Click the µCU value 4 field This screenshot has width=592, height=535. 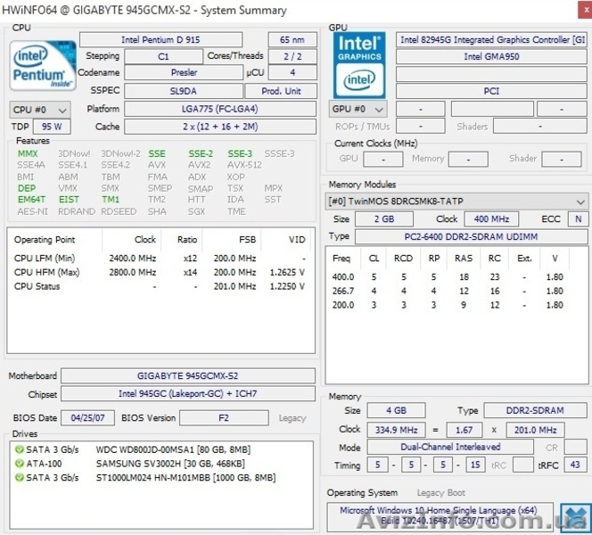point(292,72)
